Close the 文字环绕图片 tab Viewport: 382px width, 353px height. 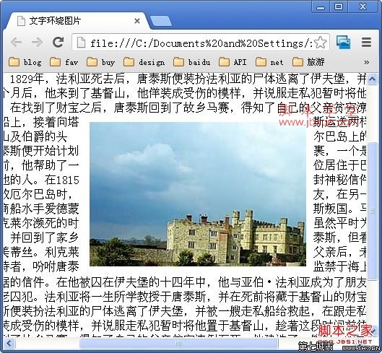click(x=137, y=21)
